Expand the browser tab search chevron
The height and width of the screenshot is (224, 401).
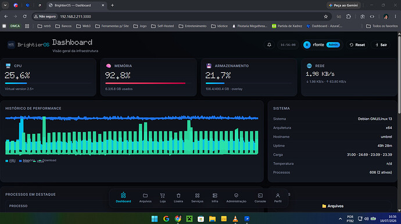[x=5, y=5]
